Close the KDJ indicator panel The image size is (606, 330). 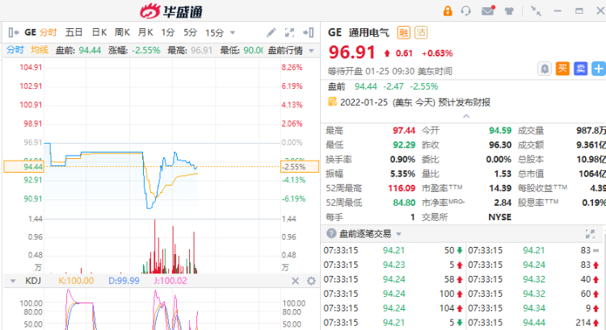295,281
